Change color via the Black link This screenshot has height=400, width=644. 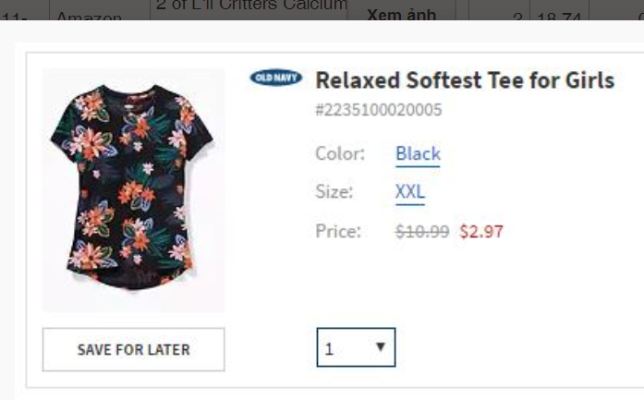coord(418,154)
